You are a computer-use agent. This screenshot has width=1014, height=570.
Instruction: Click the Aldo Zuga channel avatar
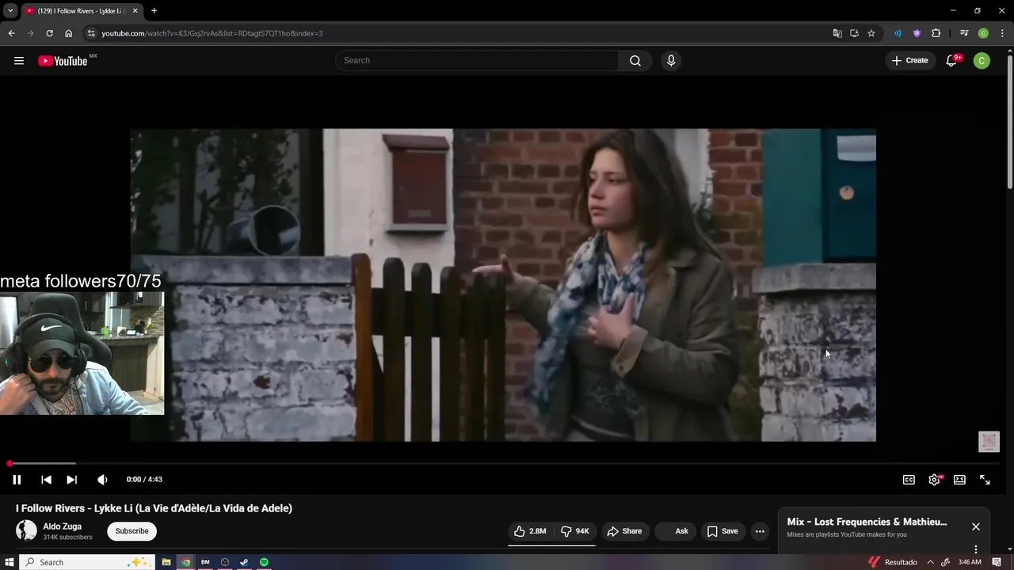26,531
